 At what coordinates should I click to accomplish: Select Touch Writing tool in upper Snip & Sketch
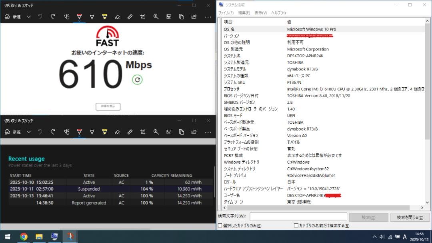click(67, 17)
